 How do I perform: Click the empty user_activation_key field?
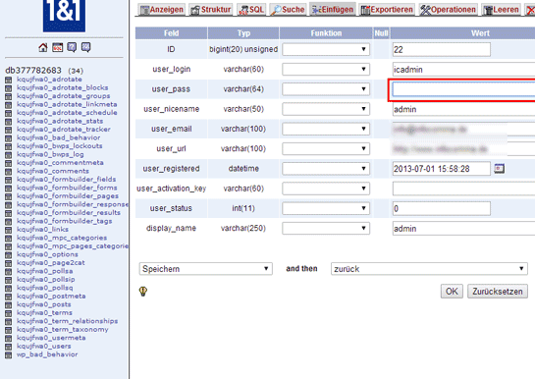(x=463, y=189)
